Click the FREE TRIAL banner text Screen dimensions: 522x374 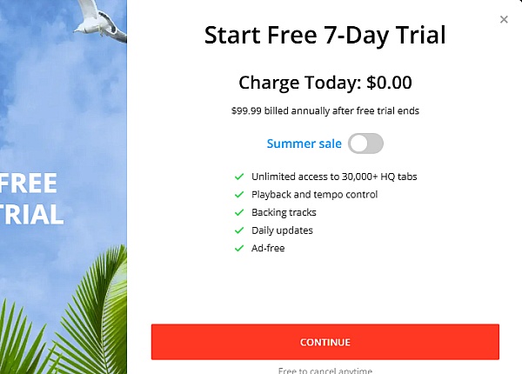click(32, 199)
